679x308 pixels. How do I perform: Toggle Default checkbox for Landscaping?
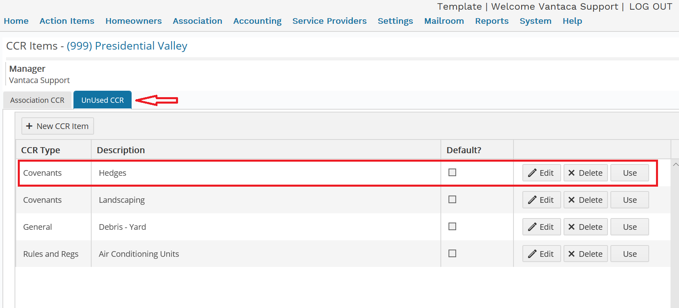pos(452,200)
